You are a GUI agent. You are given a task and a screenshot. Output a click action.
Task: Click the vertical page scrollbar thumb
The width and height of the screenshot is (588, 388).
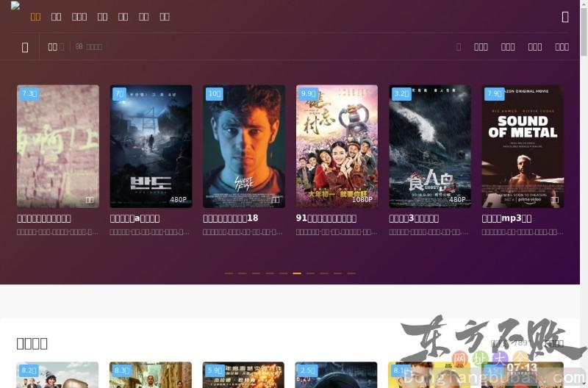584,32
